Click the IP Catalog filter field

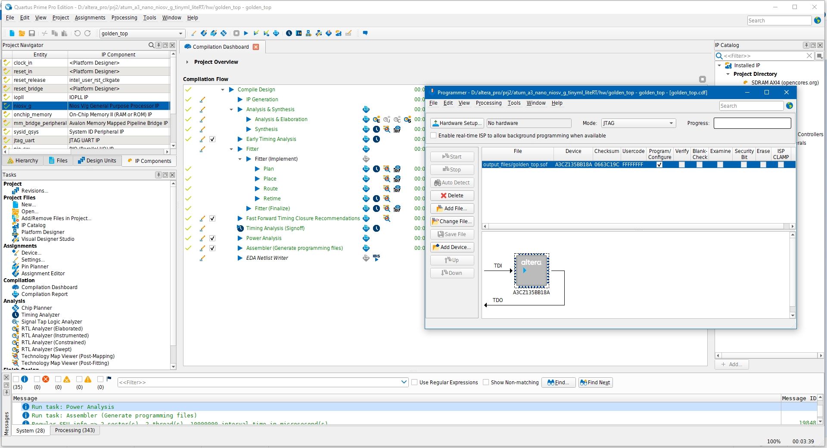[x=765, y=56]
